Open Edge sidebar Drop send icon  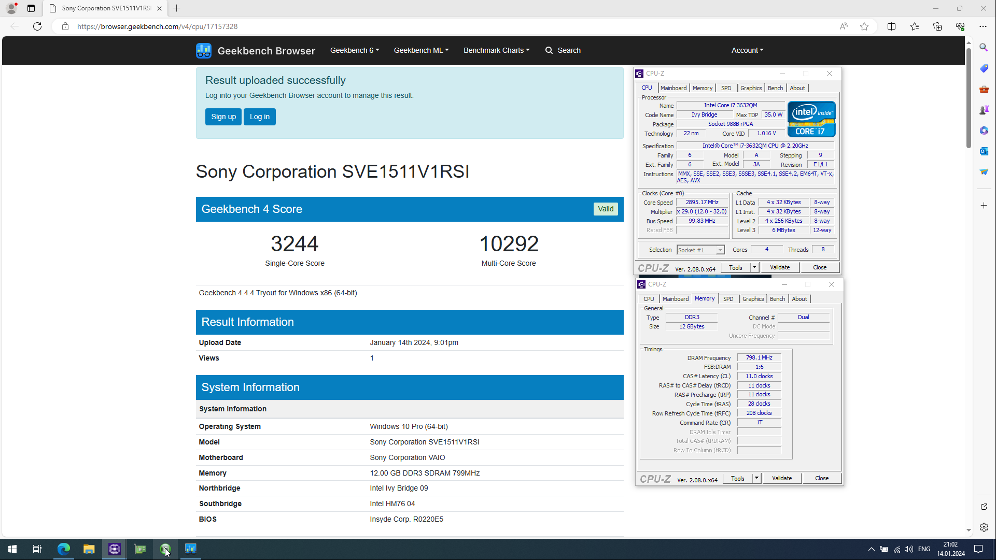984,172
